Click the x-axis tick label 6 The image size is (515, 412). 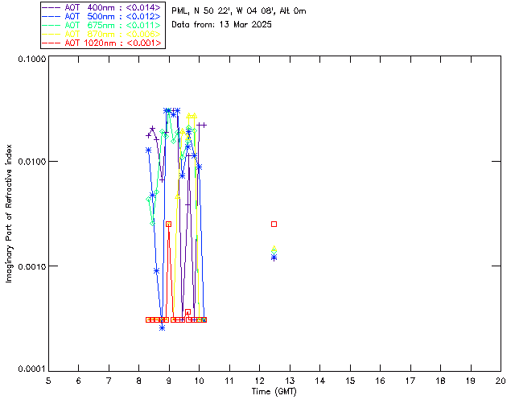tap(79, 381)
